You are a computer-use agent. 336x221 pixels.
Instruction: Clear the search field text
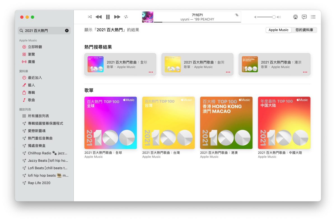(67, 30)
